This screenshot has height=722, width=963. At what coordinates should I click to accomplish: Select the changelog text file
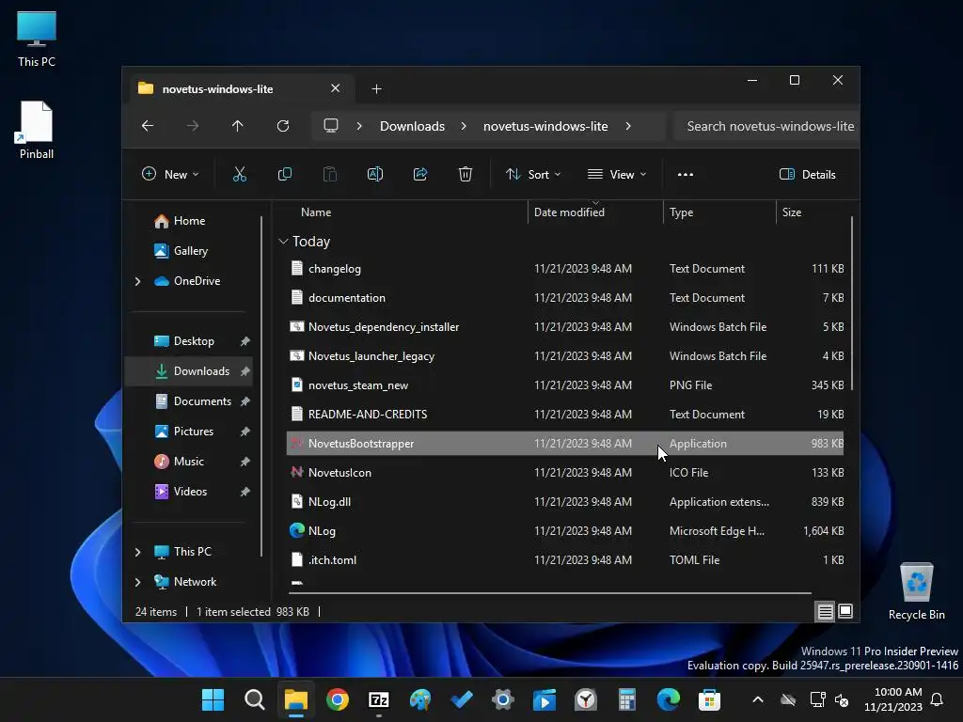click(x=565, y=269)
